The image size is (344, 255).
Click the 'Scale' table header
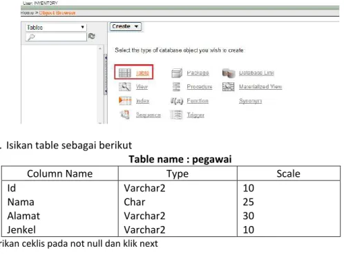(x=288, y=173)
